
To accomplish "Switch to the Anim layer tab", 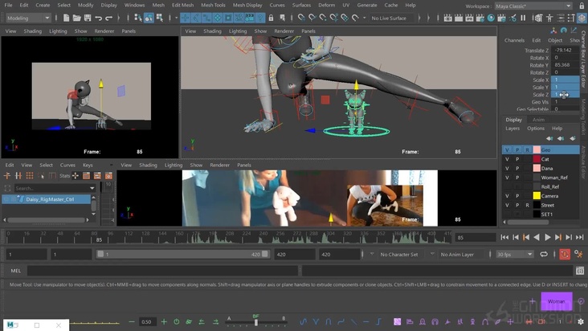I will pyautogui.click(x=539, y=120).
